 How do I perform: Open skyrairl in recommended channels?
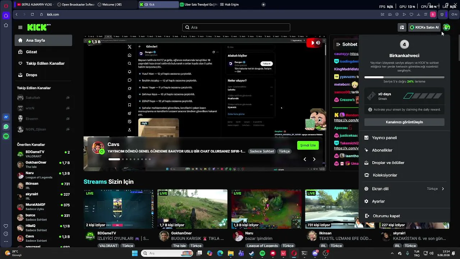point(43,196)
